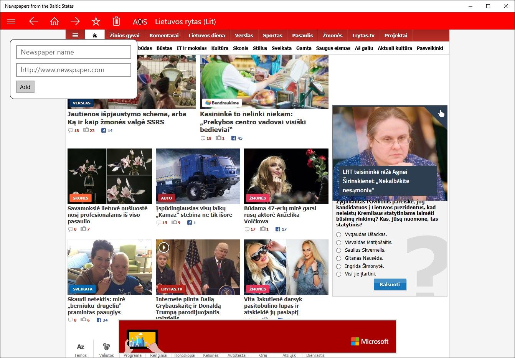This screenshot has width=515, height=358.
Task: Switch to the Žinios gyvai tab
Action: (x=125, y=35)
